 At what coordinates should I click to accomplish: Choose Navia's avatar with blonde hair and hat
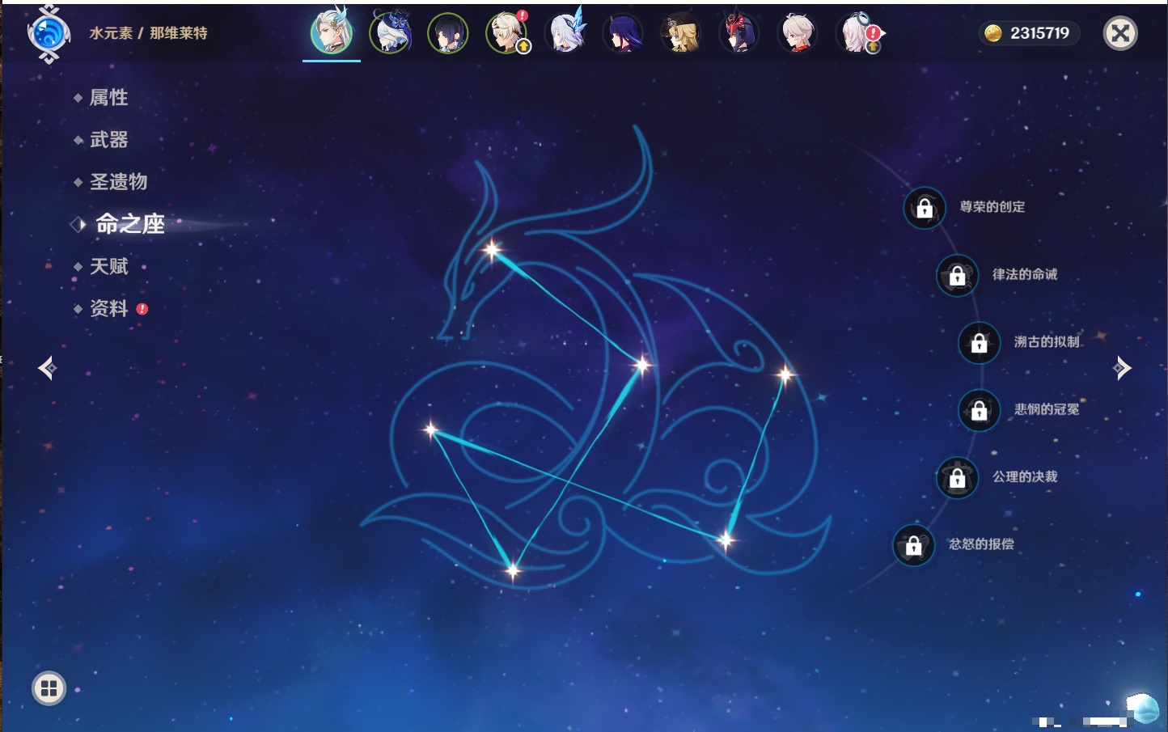[681, 33]
